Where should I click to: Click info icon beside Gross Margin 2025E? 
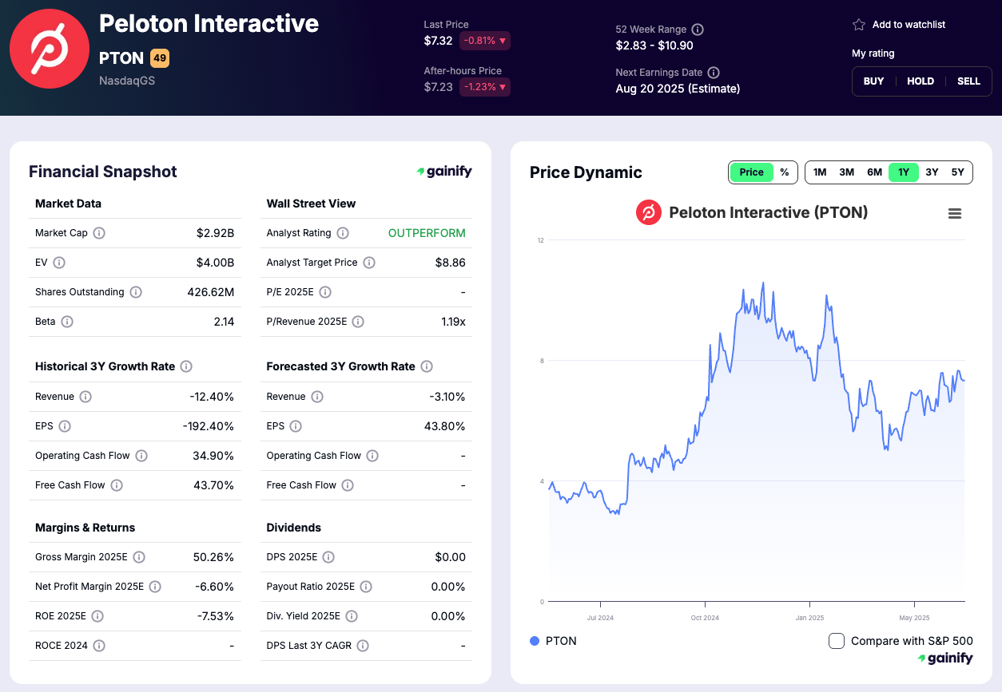click(139, 557)
